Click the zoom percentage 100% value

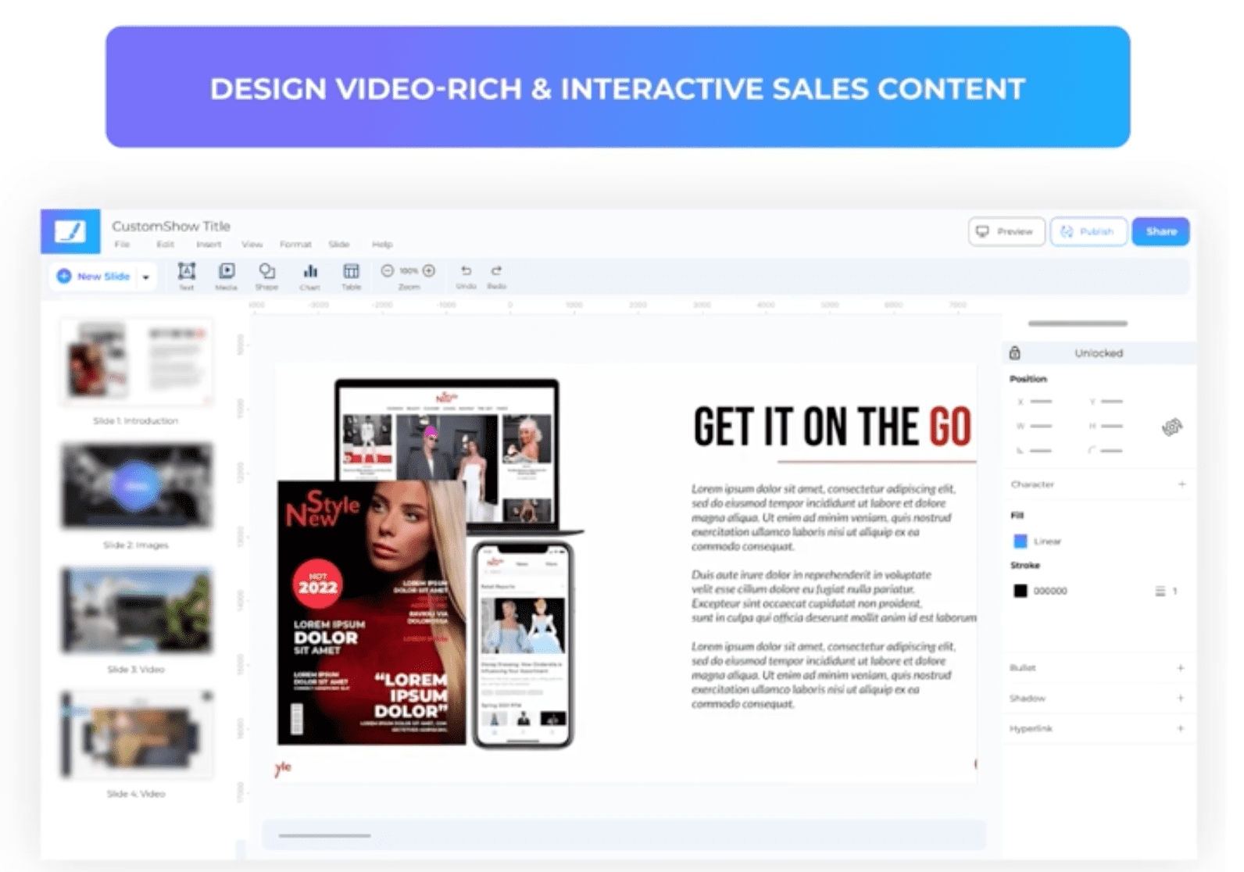[x=408, y=271]
